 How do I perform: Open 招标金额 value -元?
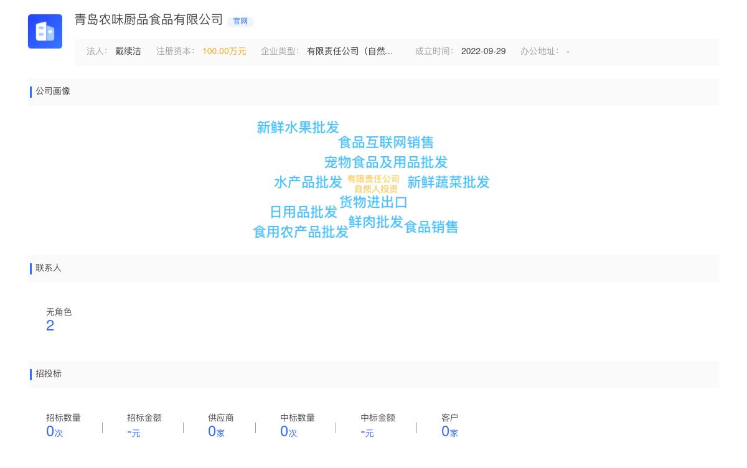coord(134,432)
